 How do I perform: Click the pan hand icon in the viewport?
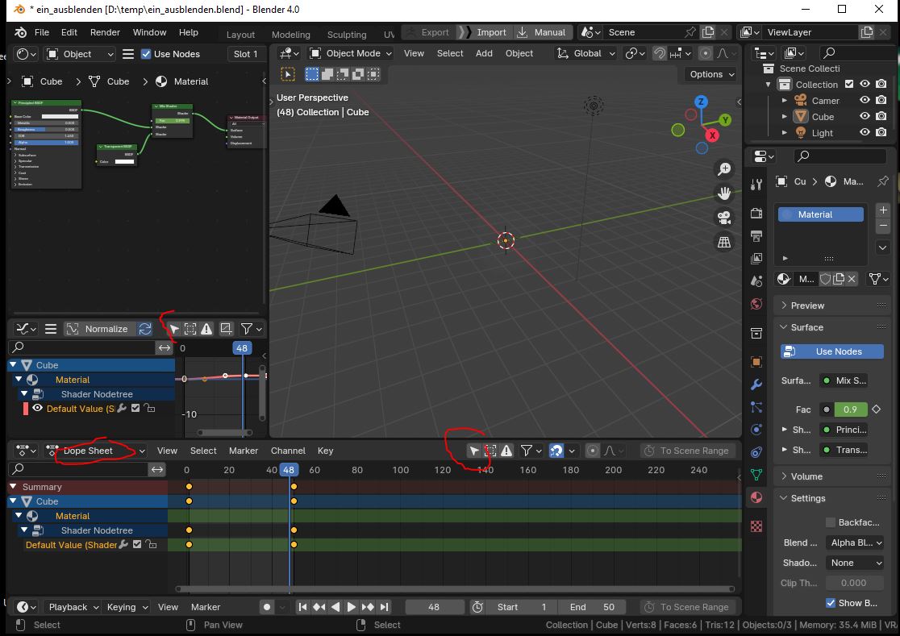(x=724, y=193)
